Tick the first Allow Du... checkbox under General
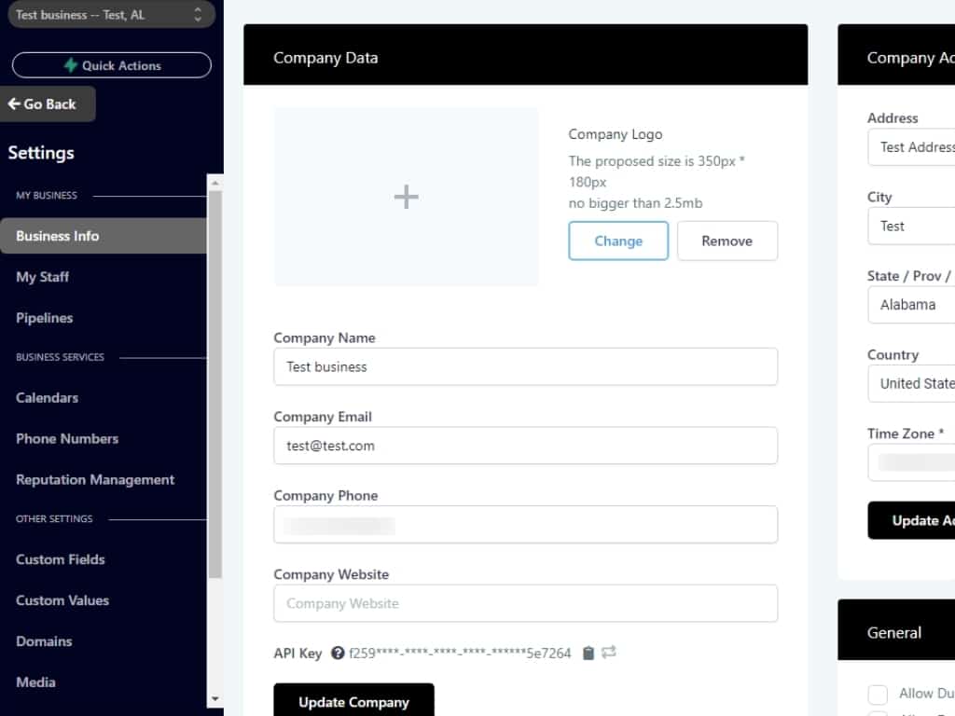Image resolution: width=955 pixels, height=716 pixels. pyautogui.click(x=878, y=694)
